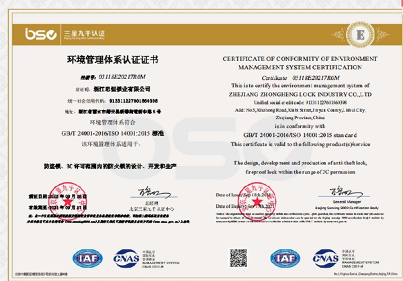Click the bso logo in header

click(x=41, y=34)
